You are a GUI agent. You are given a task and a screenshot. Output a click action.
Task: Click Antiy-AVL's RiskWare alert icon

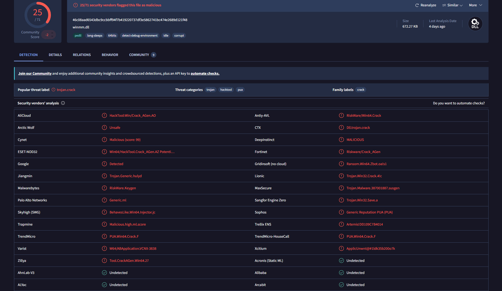[x=341, y=115]
